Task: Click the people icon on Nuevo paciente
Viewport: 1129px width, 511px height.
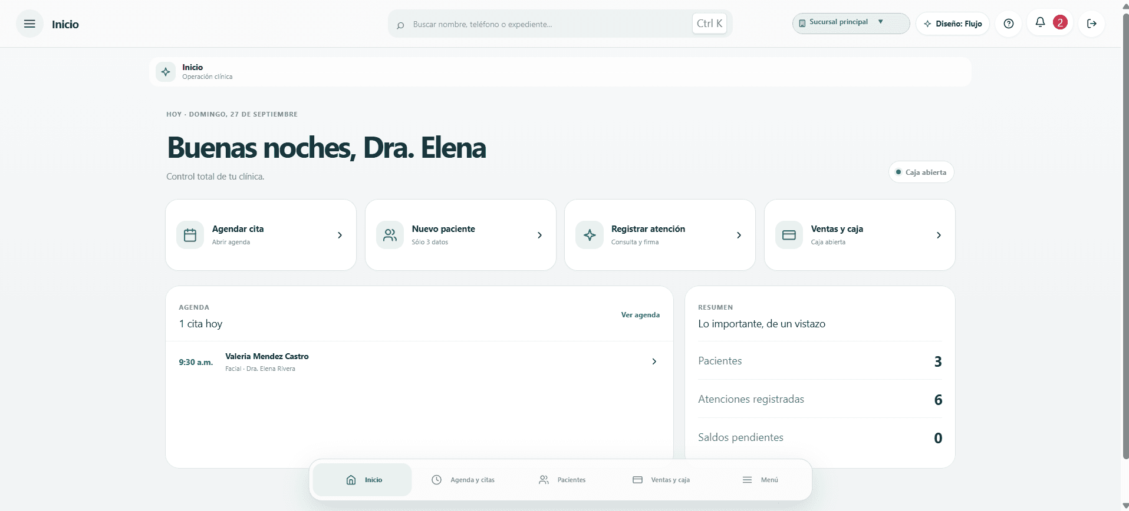Action: pyautogui.click(x=390, y=235)
